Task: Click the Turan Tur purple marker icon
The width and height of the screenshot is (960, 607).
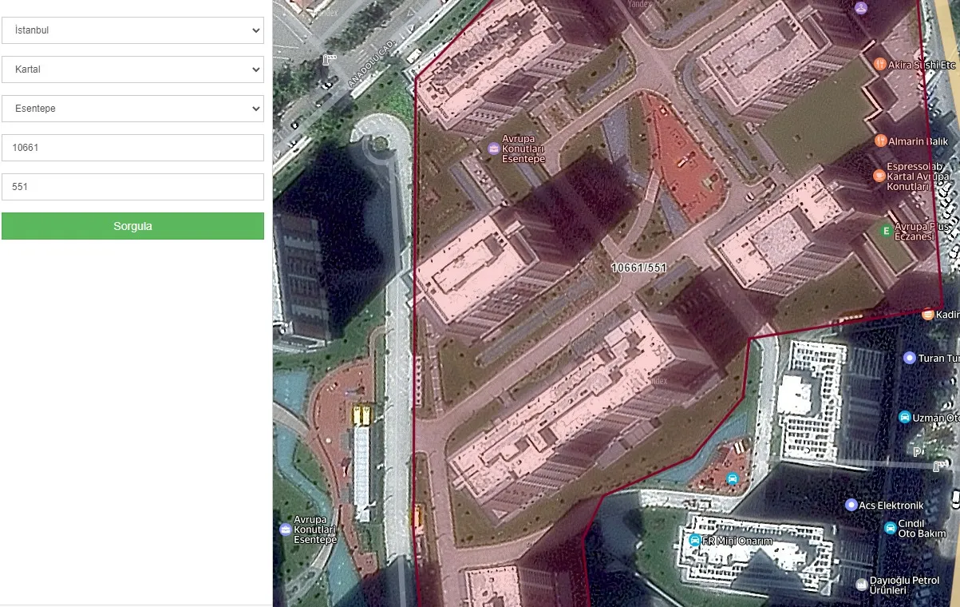Action: [x=909, y=358]
